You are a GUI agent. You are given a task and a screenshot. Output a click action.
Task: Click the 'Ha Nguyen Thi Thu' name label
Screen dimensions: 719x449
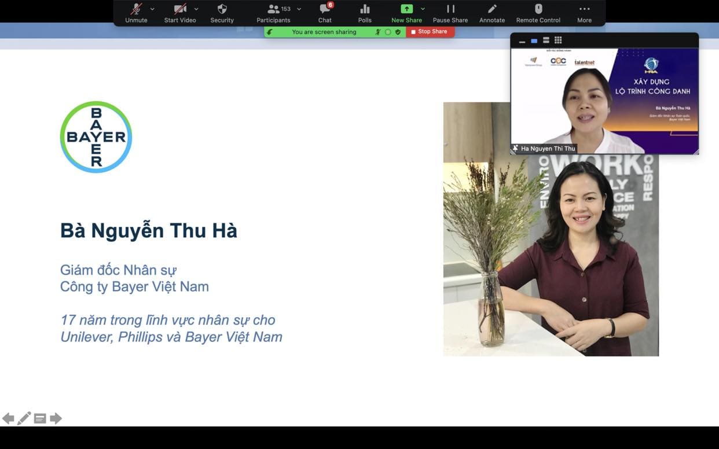[x=548, y=149]
